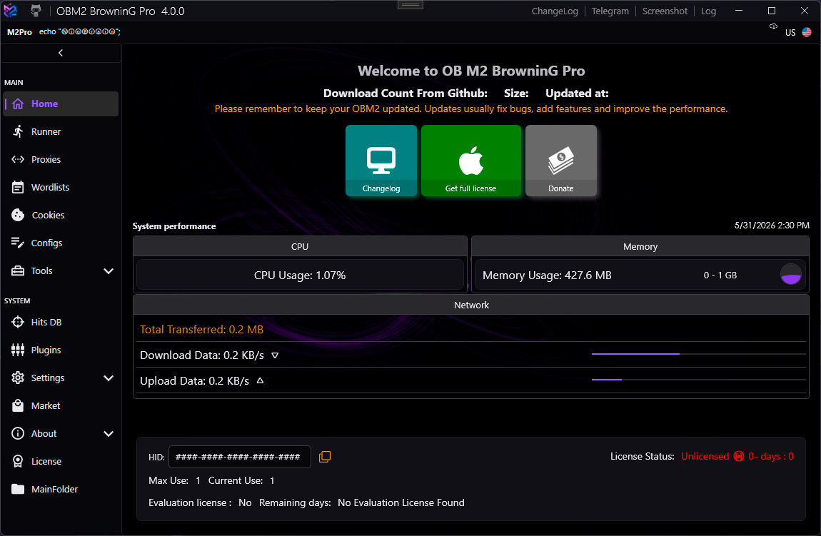Open the ChangeLog title bar link
821x536 pixels.
coord(555,11)
